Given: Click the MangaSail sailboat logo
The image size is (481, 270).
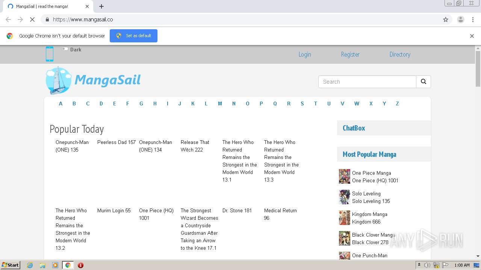Looking at the screenshot, I should pyautogui.click(x=58, y=80).
